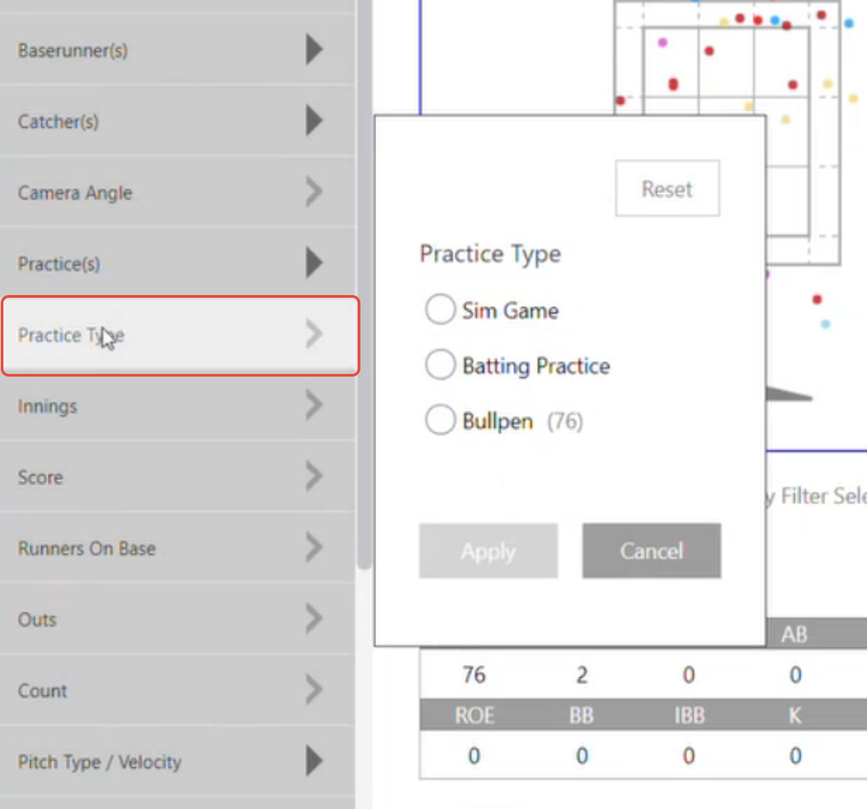
Task: Click the Outs filter chevron
Action: (x=313, y=619)
